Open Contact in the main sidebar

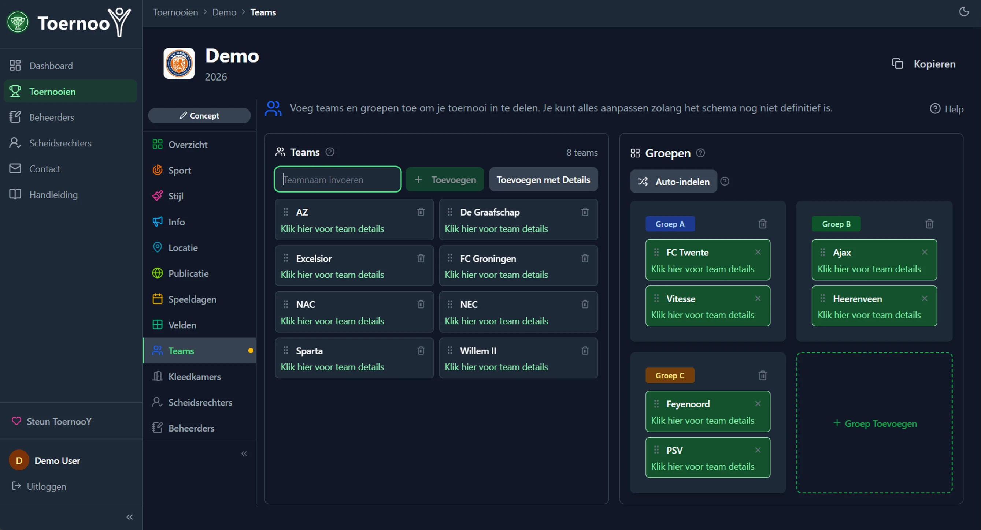(70, 168)
